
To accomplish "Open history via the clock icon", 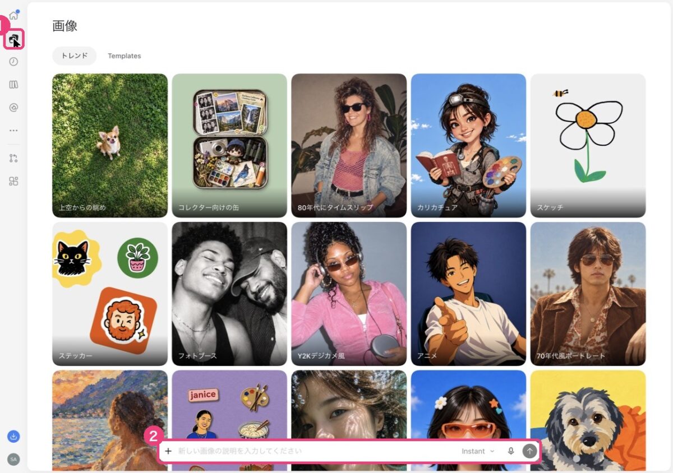I will pyautogui.click(x=13, y=62).
